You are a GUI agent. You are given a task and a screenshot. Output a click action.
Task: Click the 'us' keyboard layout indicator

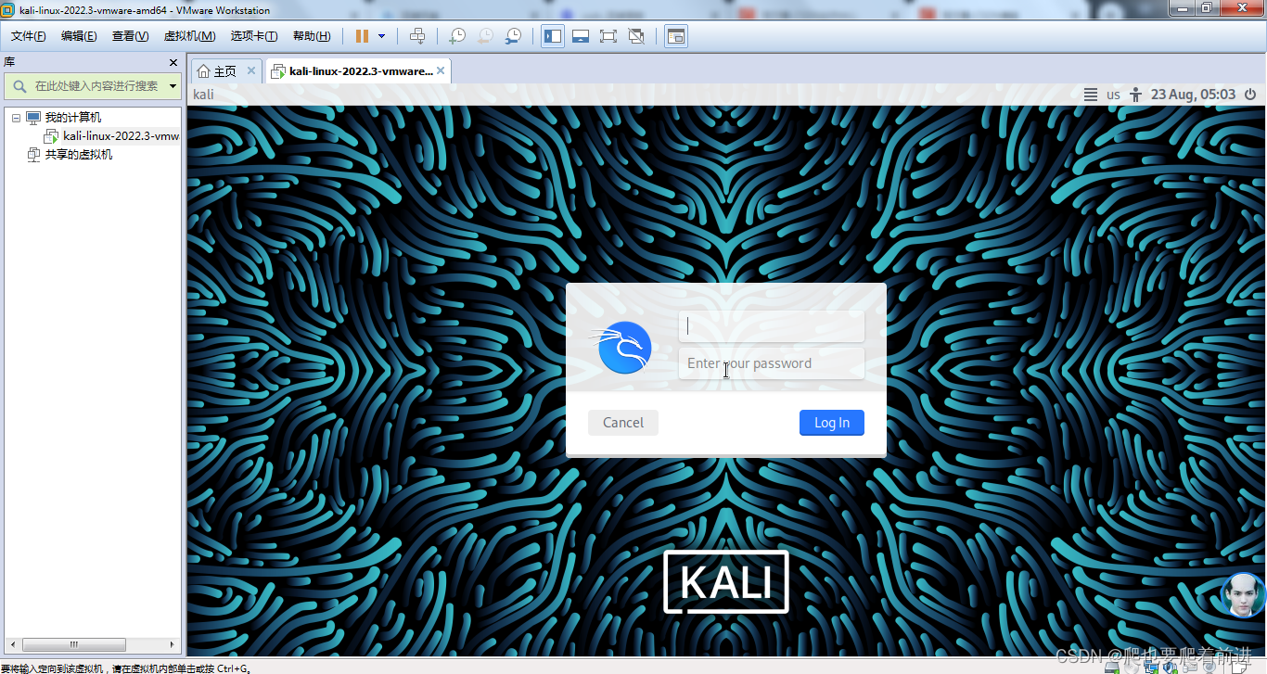pos(1113,95)
